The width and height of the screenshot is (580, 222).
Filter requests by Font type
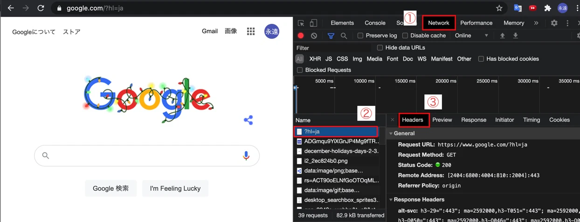393,59
